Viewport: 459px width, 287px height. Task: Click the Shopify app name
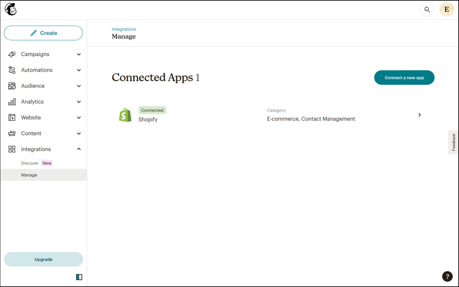click(148, 119)
